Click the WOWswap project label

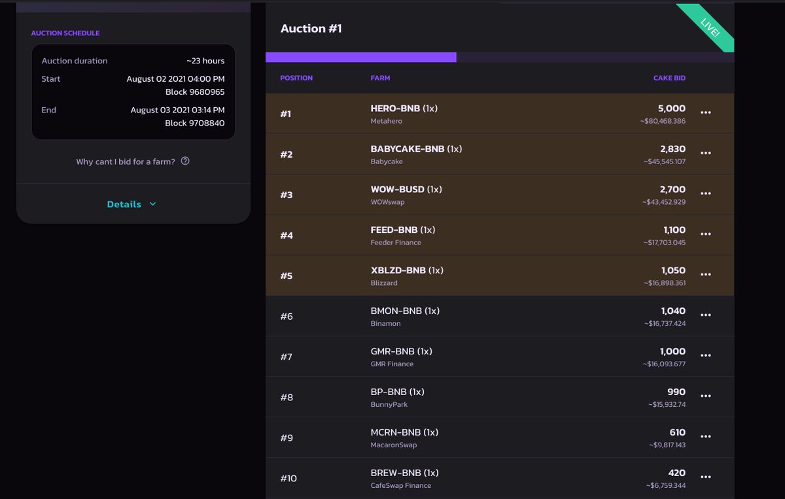(x=387, y=202)
